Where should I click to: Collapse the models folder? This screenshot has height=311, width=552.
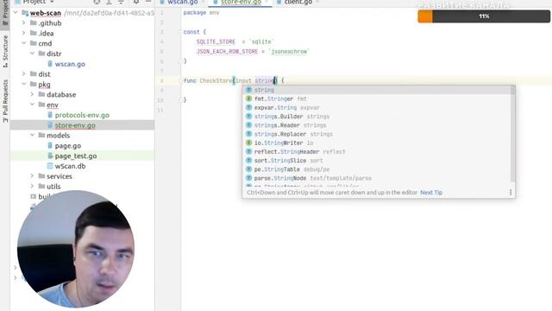[32, 136]
